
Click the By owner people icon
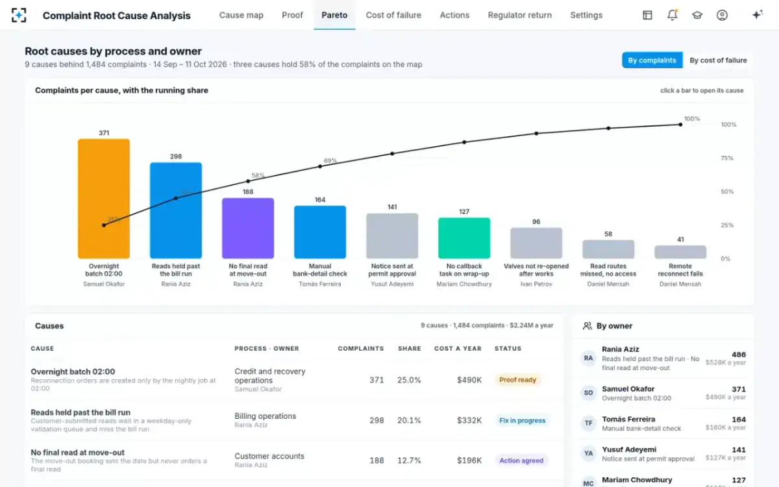(587, 326)
